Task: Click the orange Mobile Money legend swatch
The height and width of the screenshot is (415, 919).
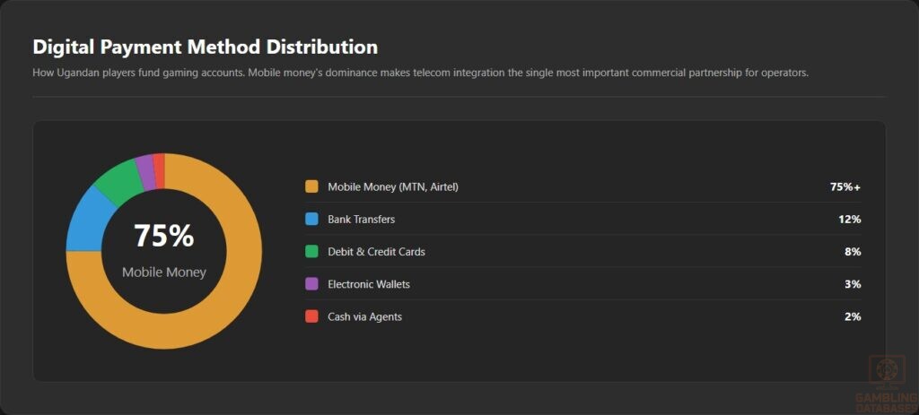Action: click(x=311, y=186)
